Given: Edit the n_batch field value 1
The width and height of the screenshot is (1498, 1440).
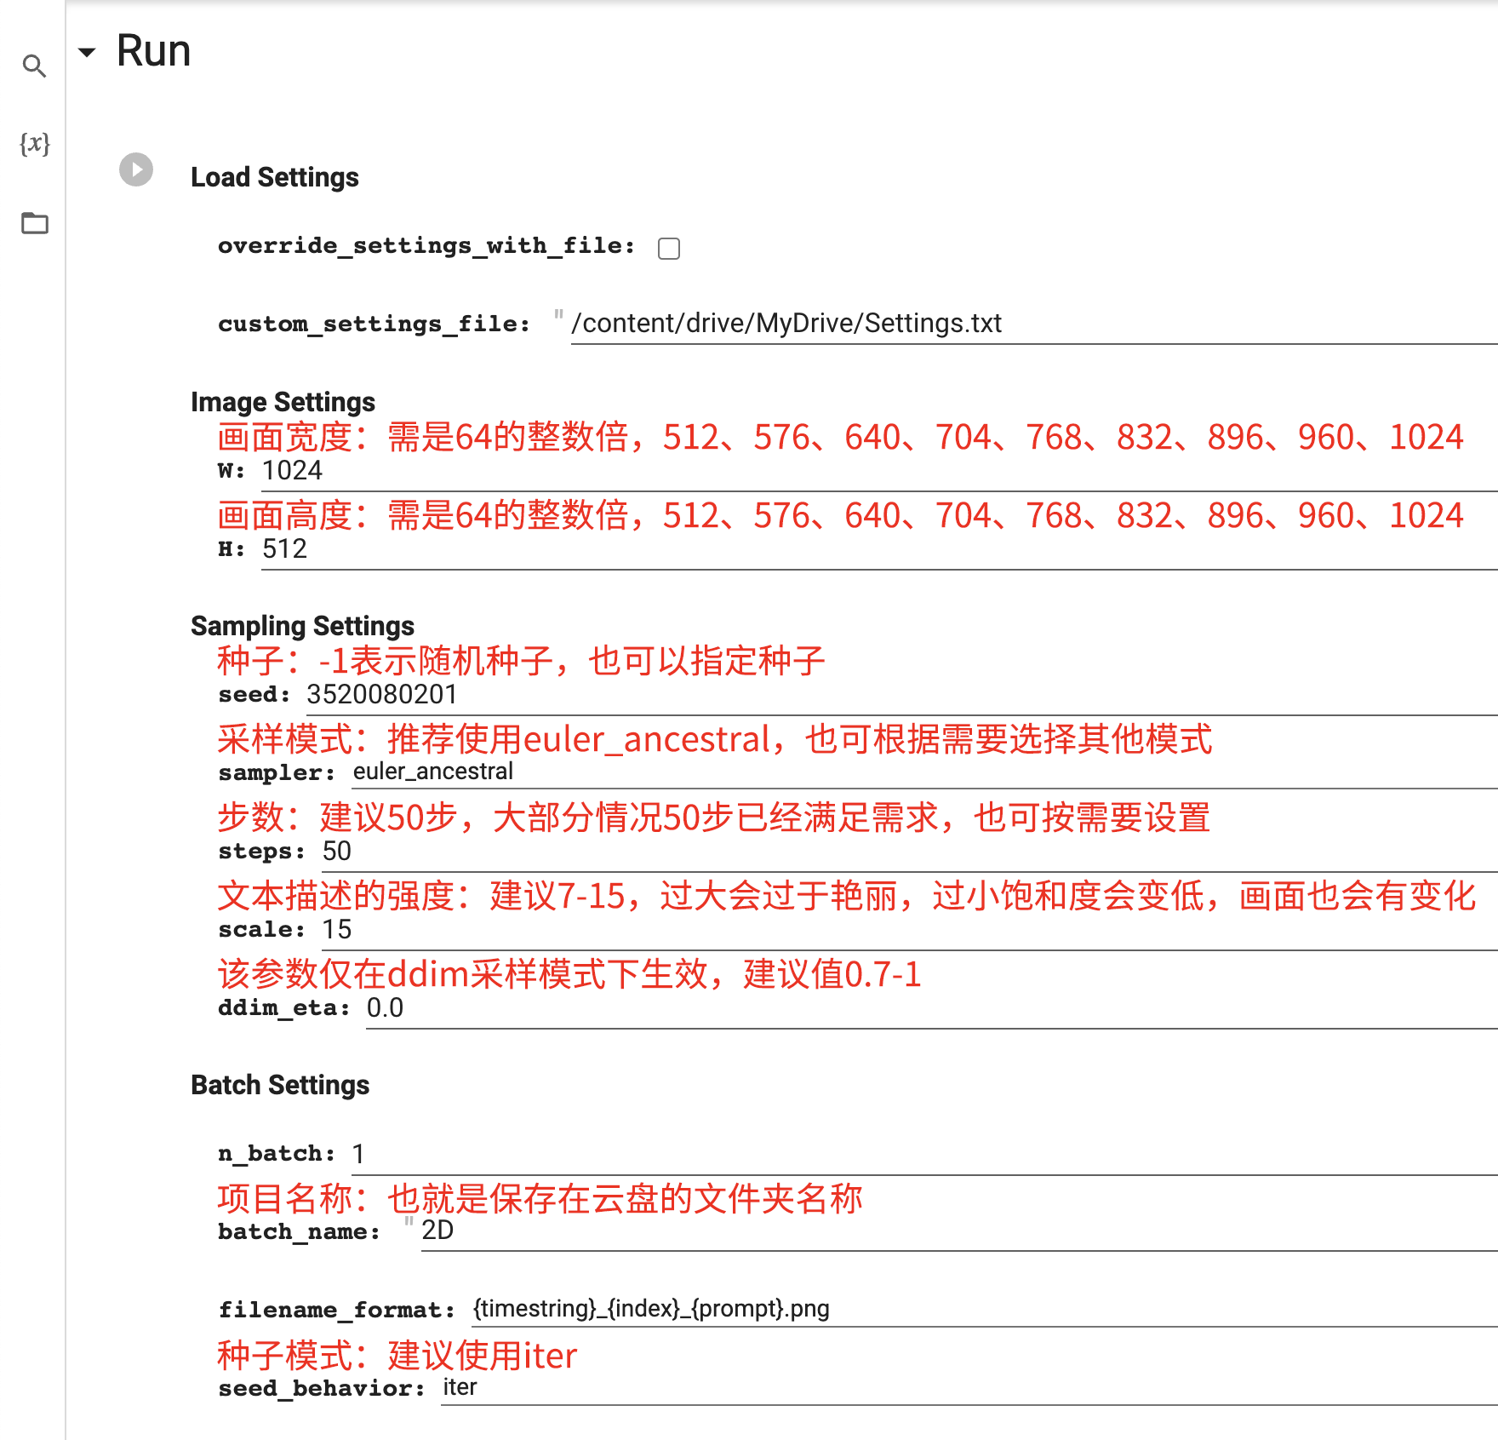Looking at the screenshot, I should (924, 1155).
